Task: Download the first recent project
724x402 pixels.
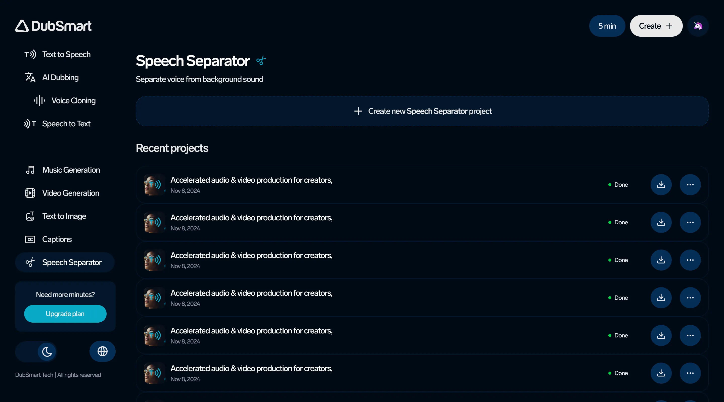Action: [661, 185]
